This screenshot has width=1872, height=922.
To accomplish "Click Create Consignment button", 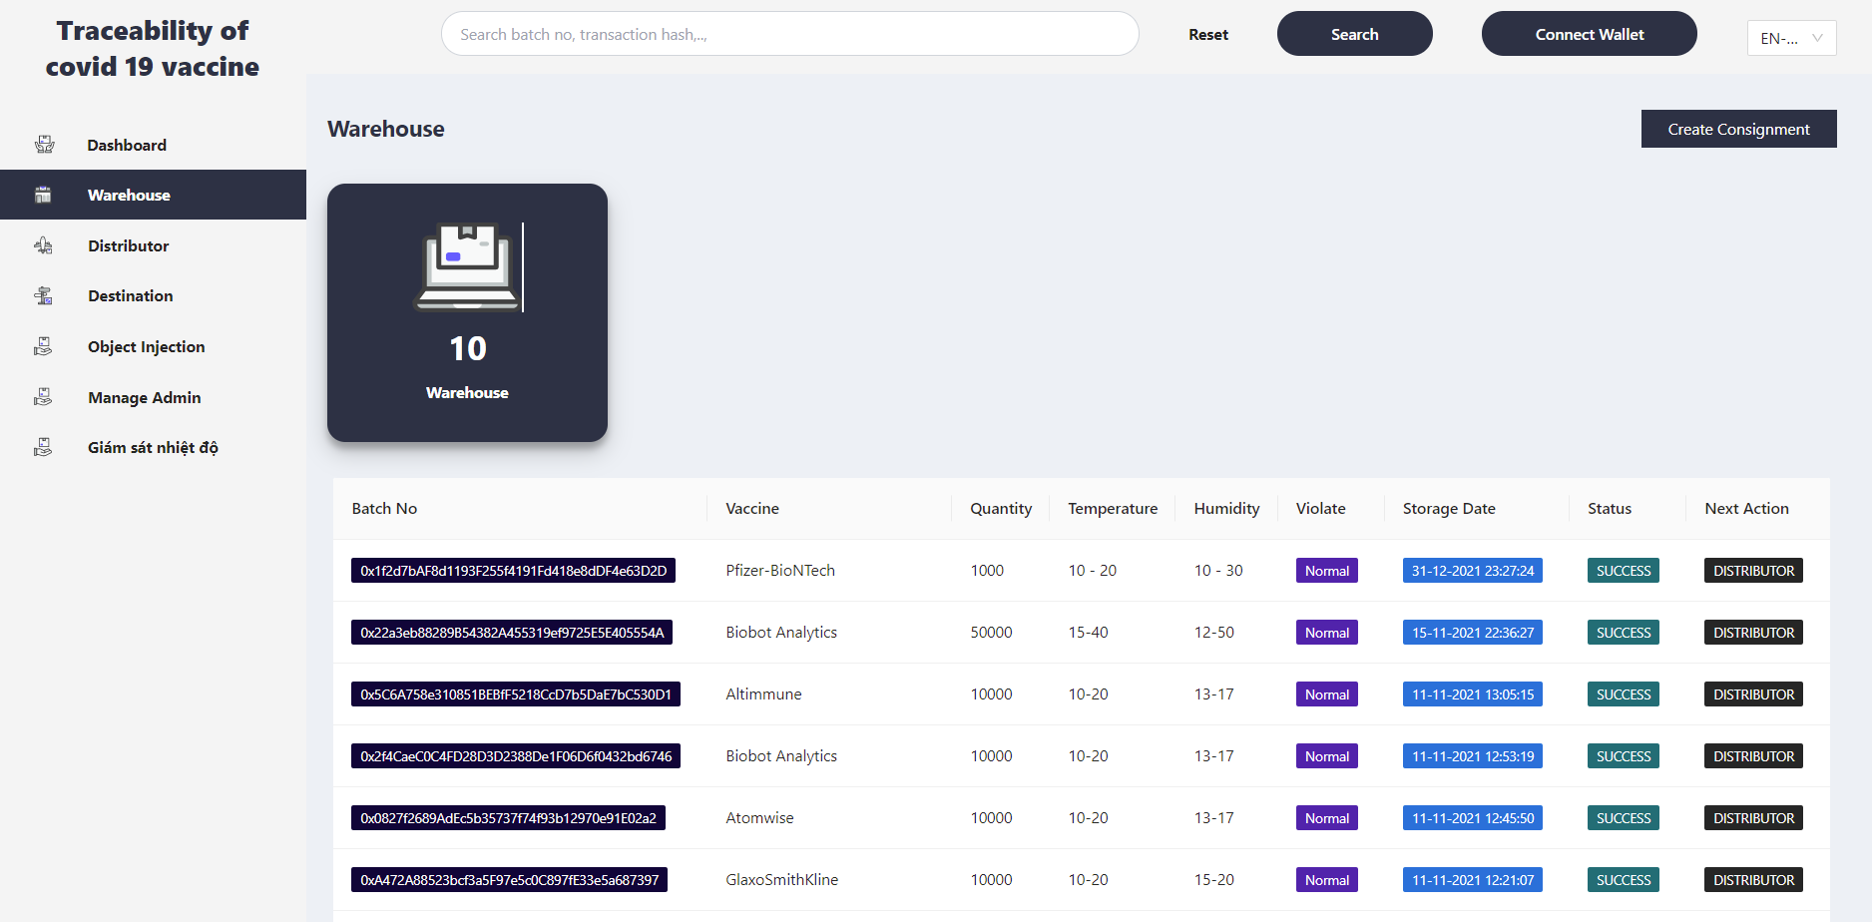I will point(1738,129).
